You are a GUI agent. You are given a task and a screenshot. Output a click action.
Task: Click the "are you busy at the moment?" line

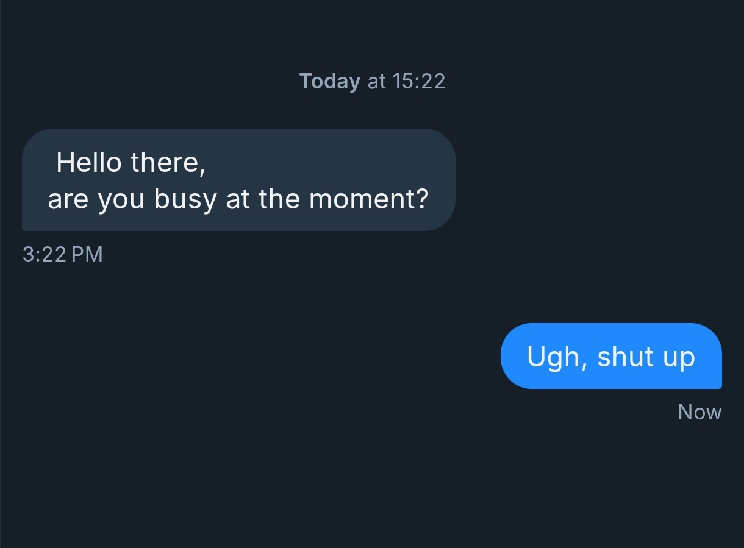238,199
